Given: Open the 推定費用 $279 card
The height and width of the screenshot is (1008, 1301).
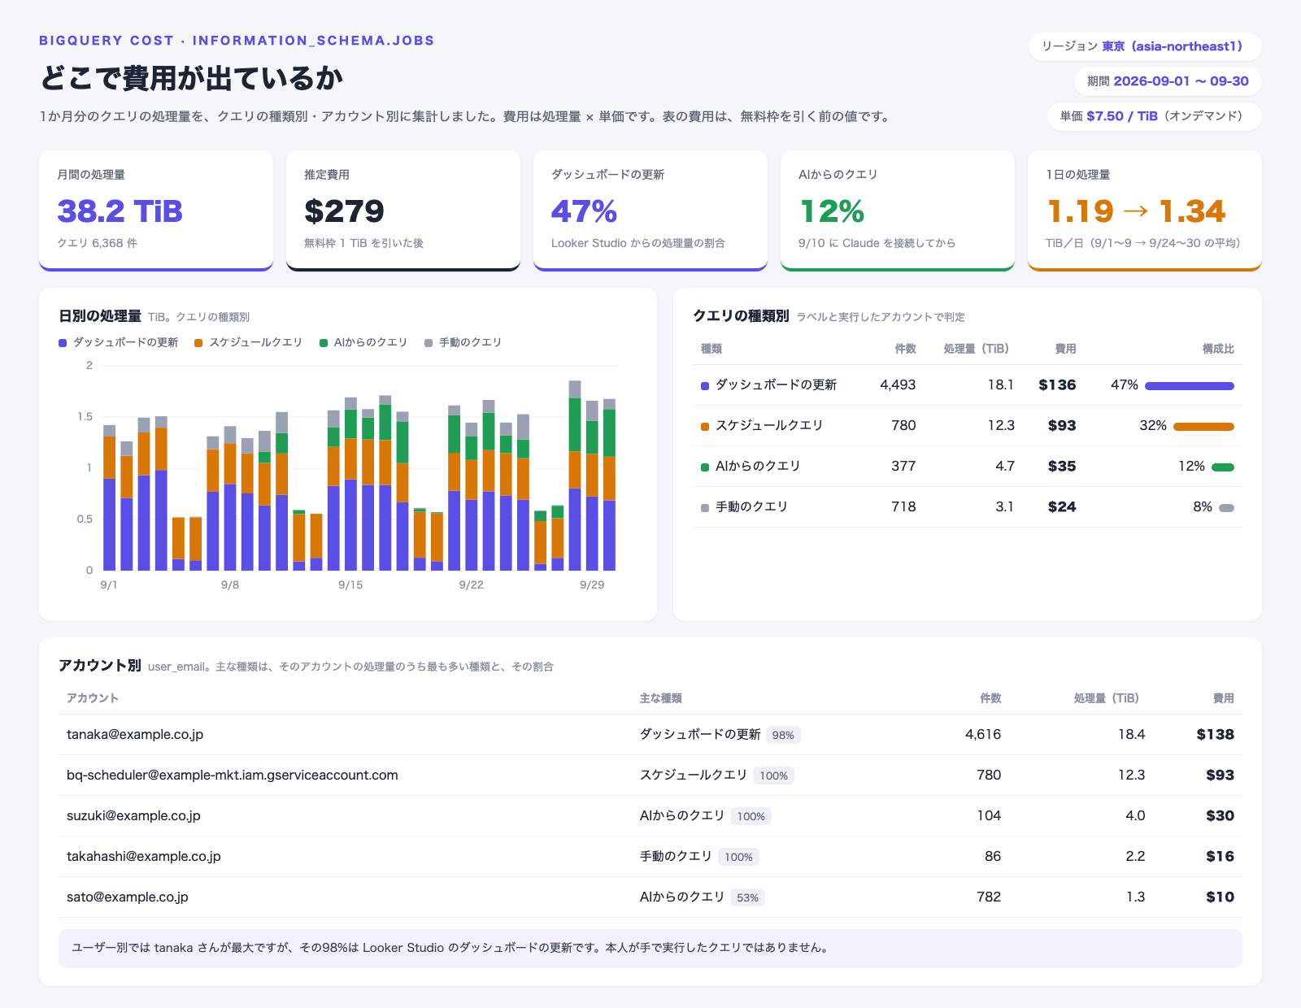Looking at the screenshot, I should pos(403,211).
